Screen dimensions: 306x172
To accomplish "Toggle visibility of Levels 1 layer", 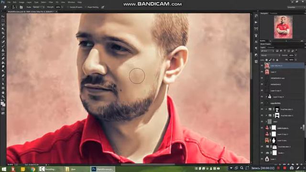I will [262, 153].
